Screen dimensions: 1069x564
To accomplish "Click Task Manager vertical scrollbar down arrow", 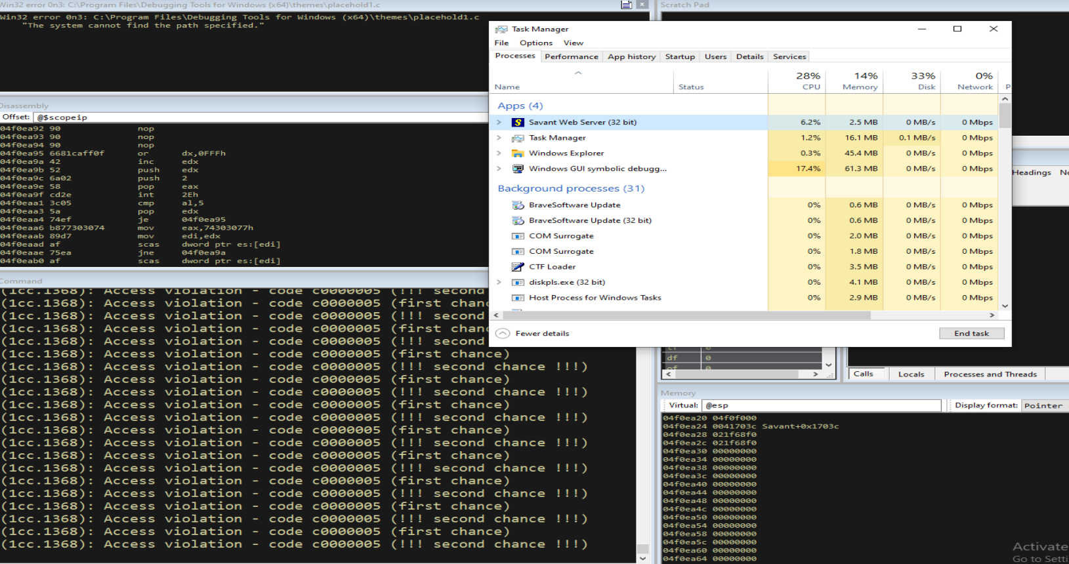I will tap(1005, 306).
